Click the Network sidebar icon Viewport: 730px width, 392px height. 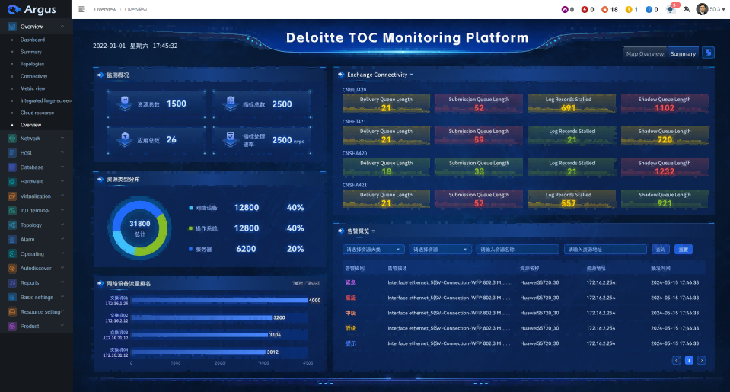coord(12,139)
